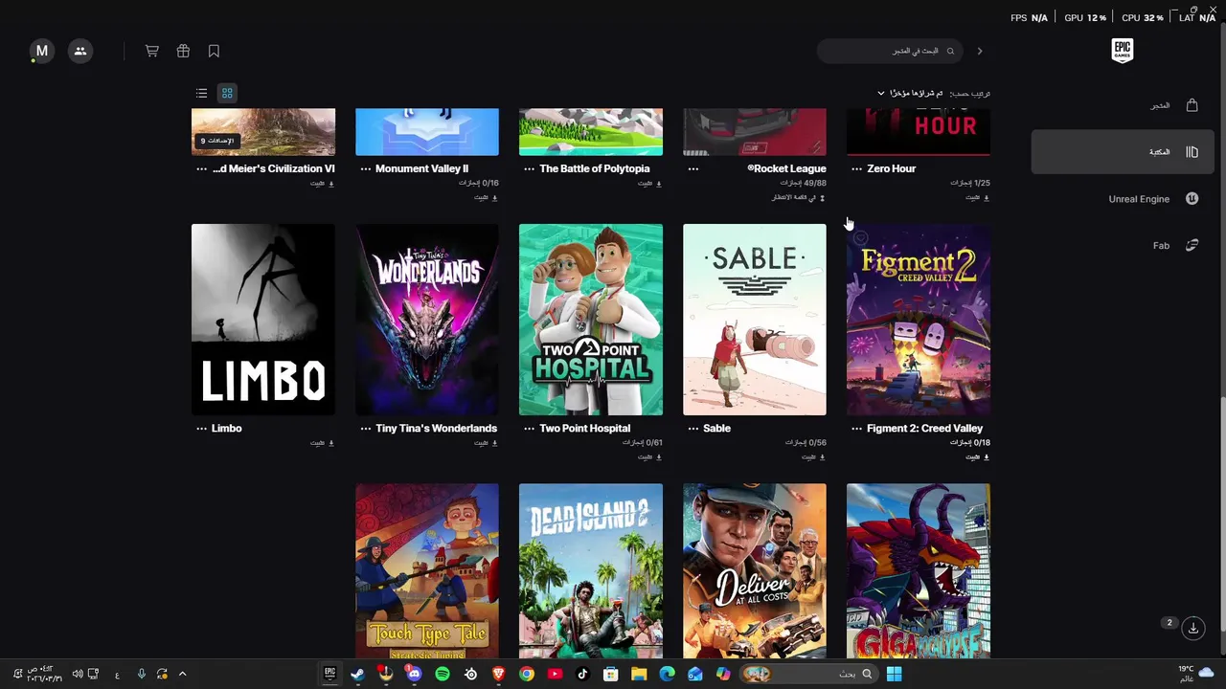Open options menu for Figment 2

(x=856, y=429)
